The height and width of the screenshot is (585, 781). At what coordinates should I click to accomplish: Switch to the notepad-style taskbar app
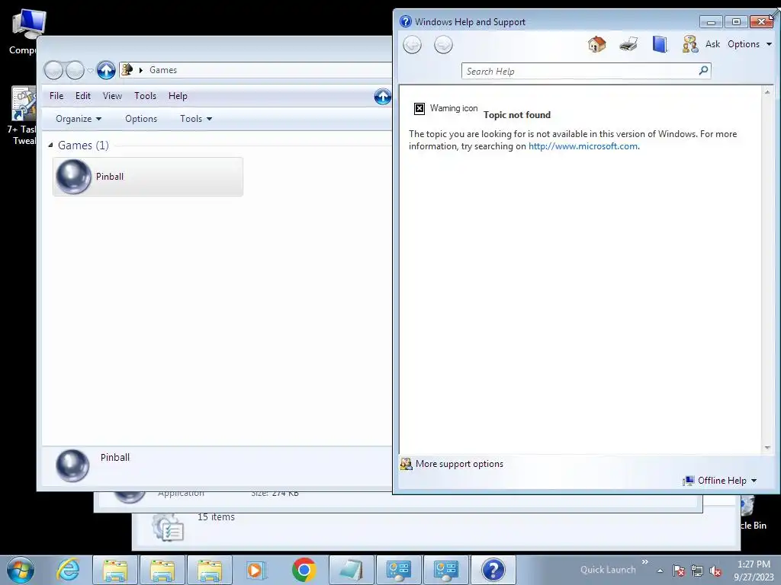pyautogui.click(x=351, y=570)
